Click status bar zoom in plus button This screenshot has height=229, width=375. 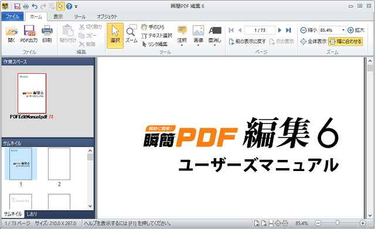click(x=363, y=223)
